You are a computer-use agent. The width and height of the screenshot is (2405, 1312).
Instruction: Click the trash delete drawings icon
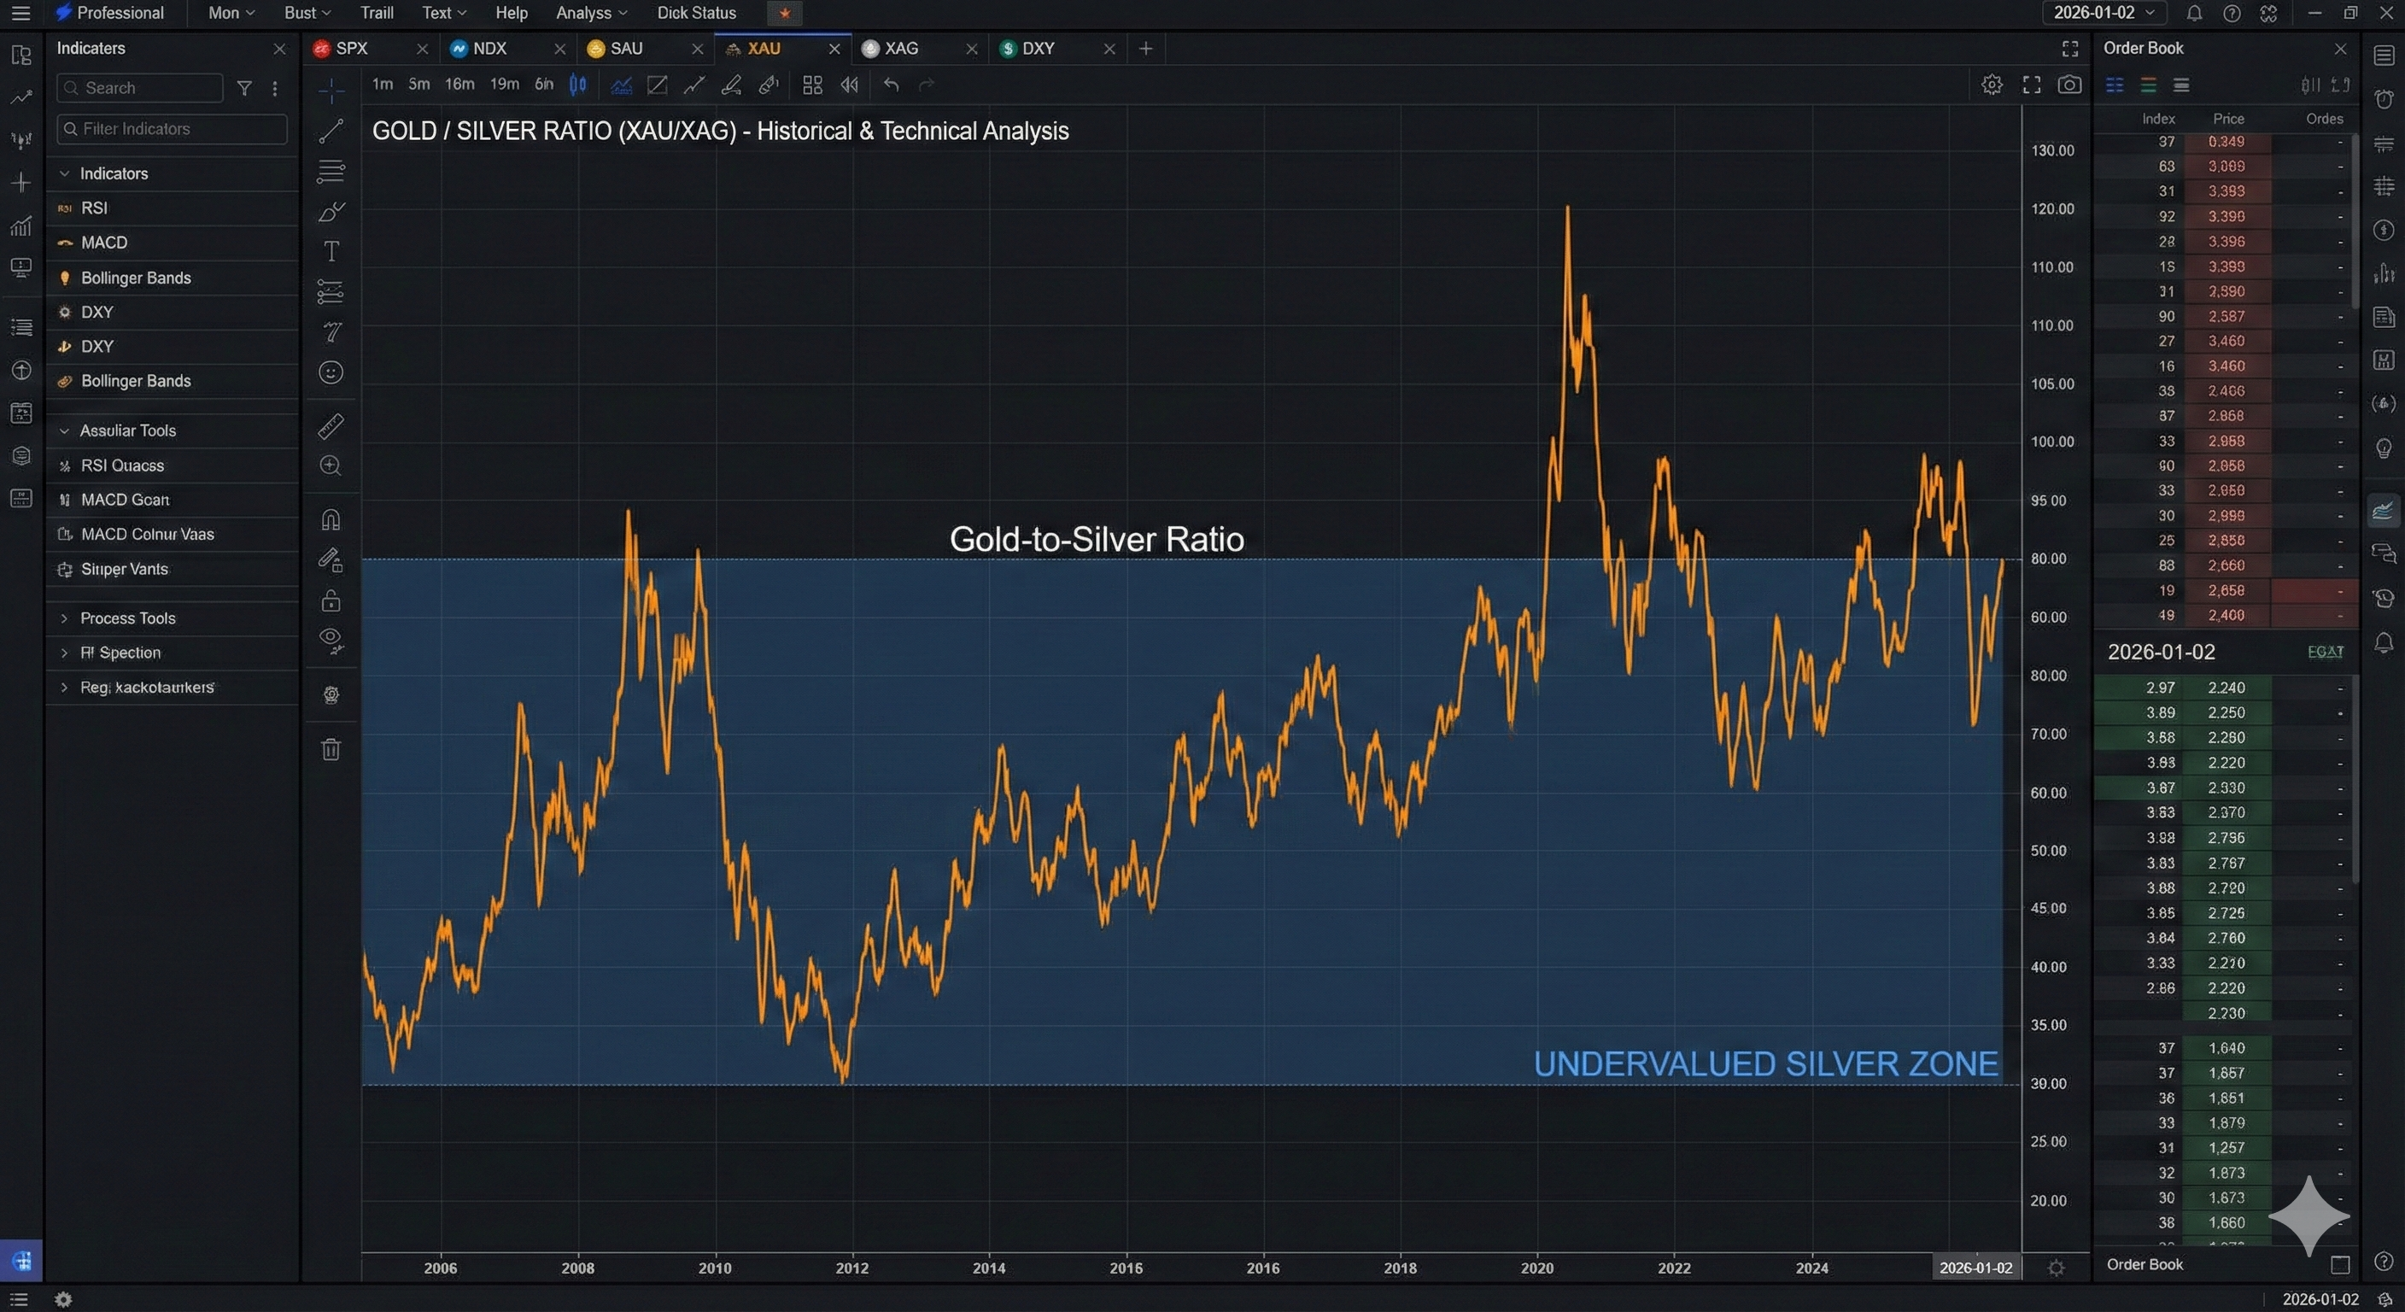click(331, 749)
